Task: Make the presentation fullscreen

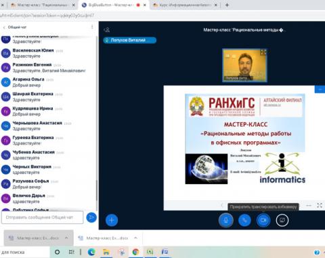Action: tap(320, 205)
